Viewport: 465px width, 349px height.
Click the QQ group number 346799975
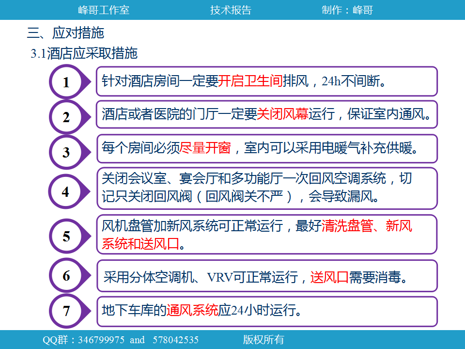click(101, 340)
